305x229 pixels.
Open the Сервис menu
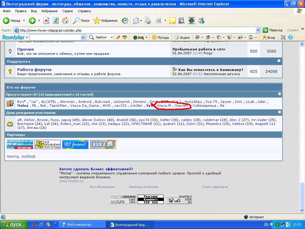[x=68, y=11]
